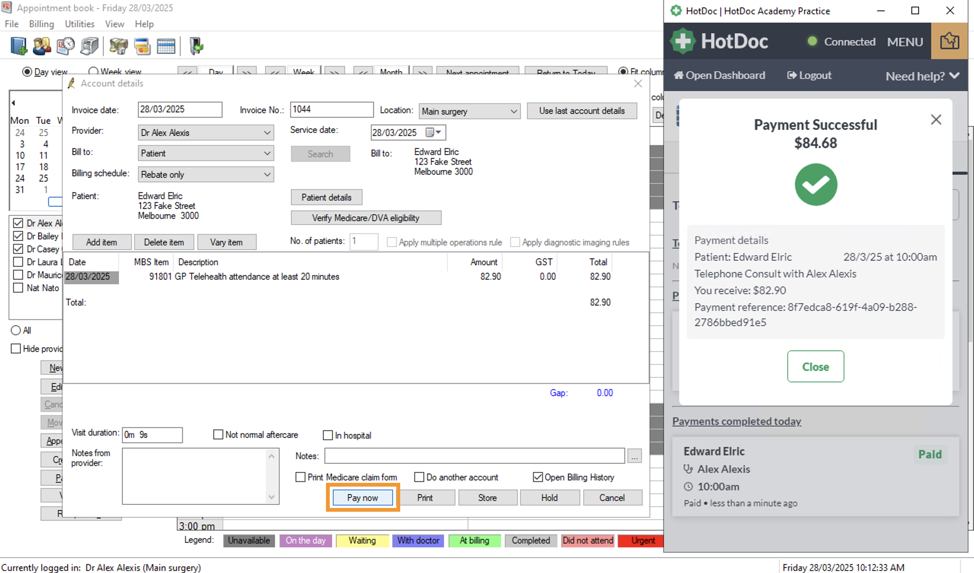974x573 pixels.
Task: Open the Utilities menu
Action: [80, 24]
